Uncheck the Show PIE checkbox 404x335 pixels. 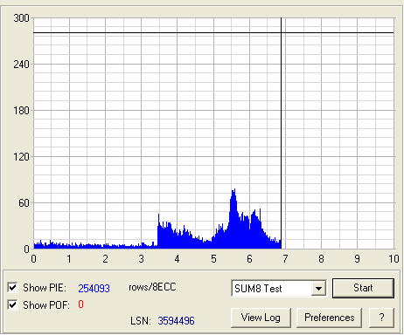point(13,288)
